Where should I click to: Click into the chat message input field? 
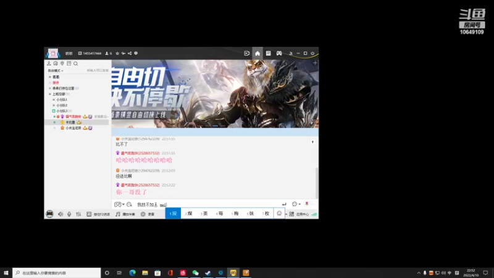(x=208, y=204)
